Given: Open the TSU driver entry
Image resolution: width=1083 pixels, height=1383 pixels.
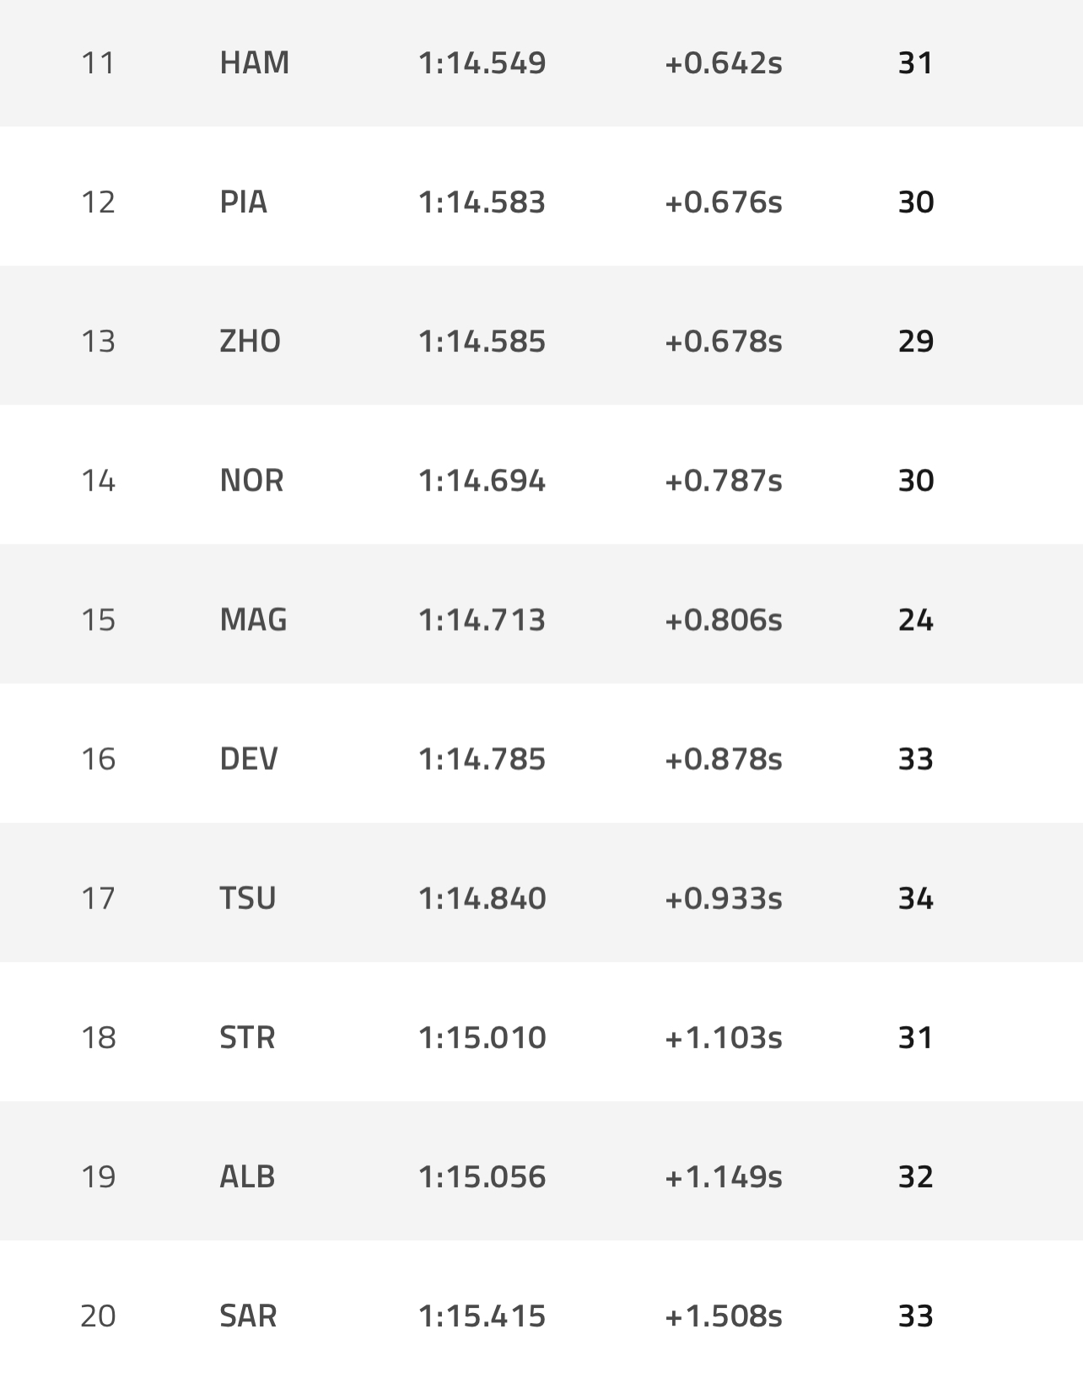Looking at the screenshot, I should point(247,898).
